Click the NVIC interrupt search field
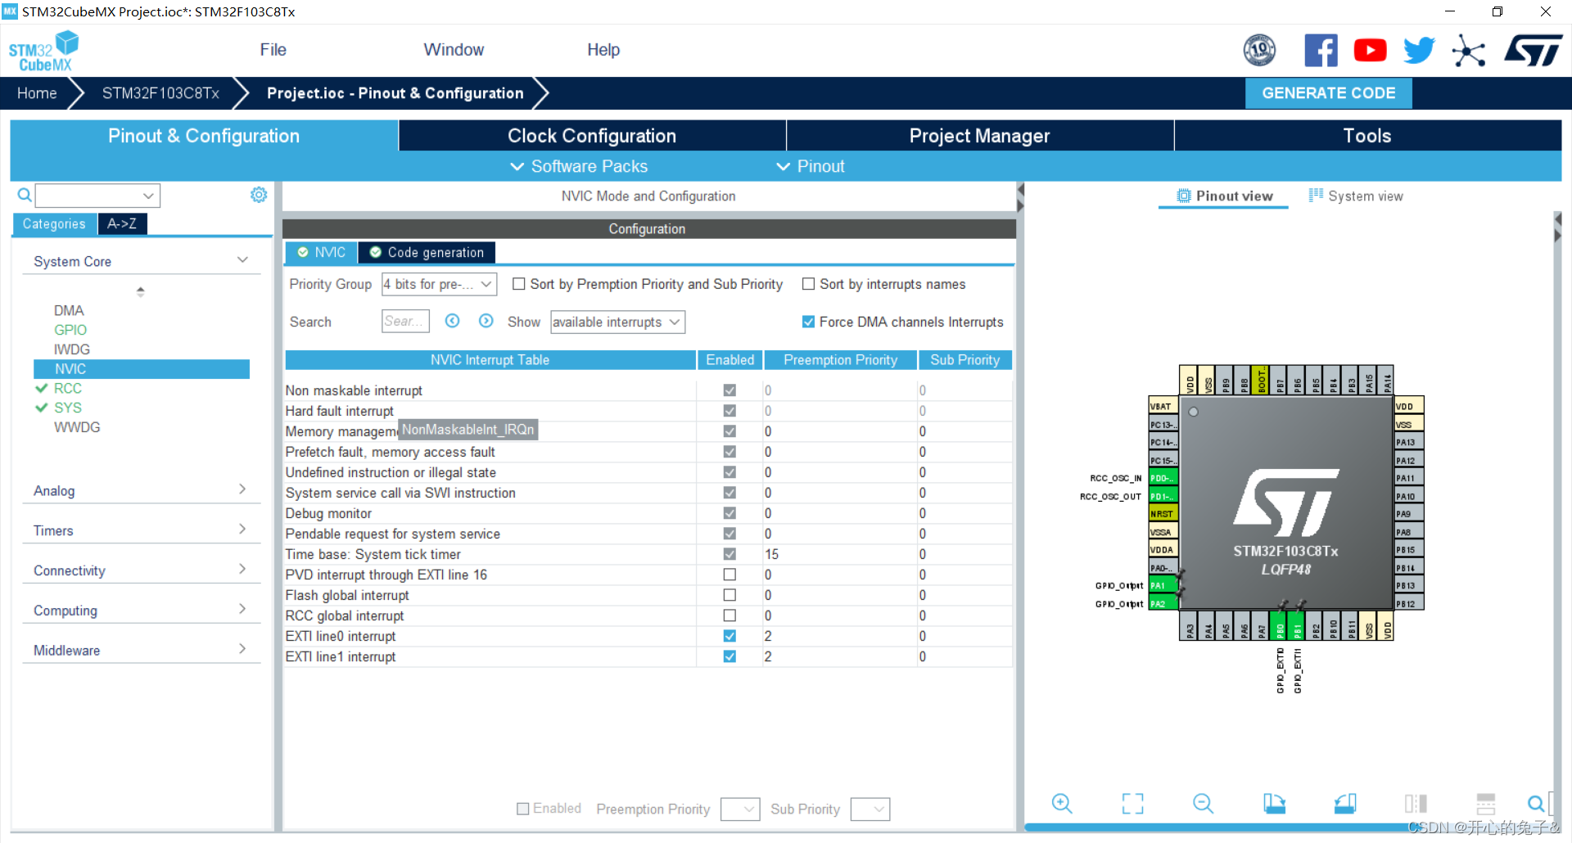The image size is (1572, 843). (x=405, y=322)
